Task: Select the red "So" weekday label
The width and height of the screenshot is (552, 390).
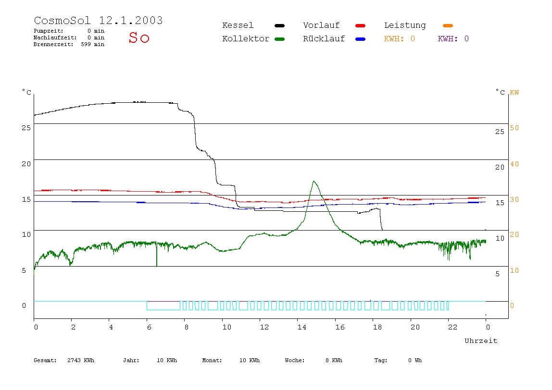Action: point(139,37)
